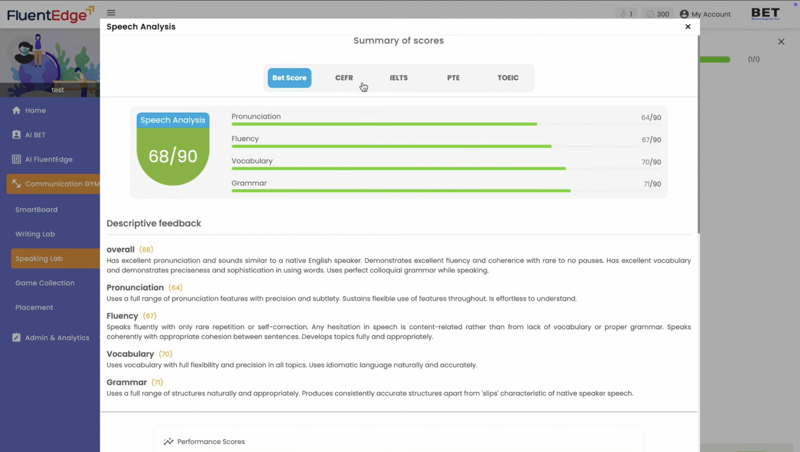Screen dimensions: 800x452
Task: Open SmartBoard in the sidebar
Action: pos(36,210)
